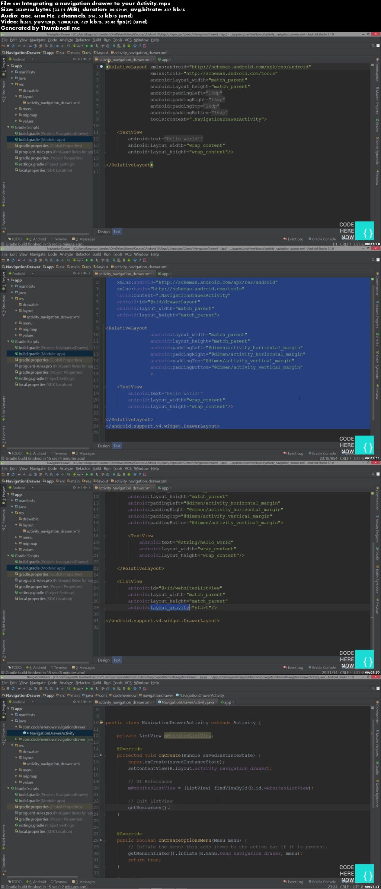The image size is (381, 889).
Task: Open app run configuration dropdown in top frame
Action: [77, 46]
